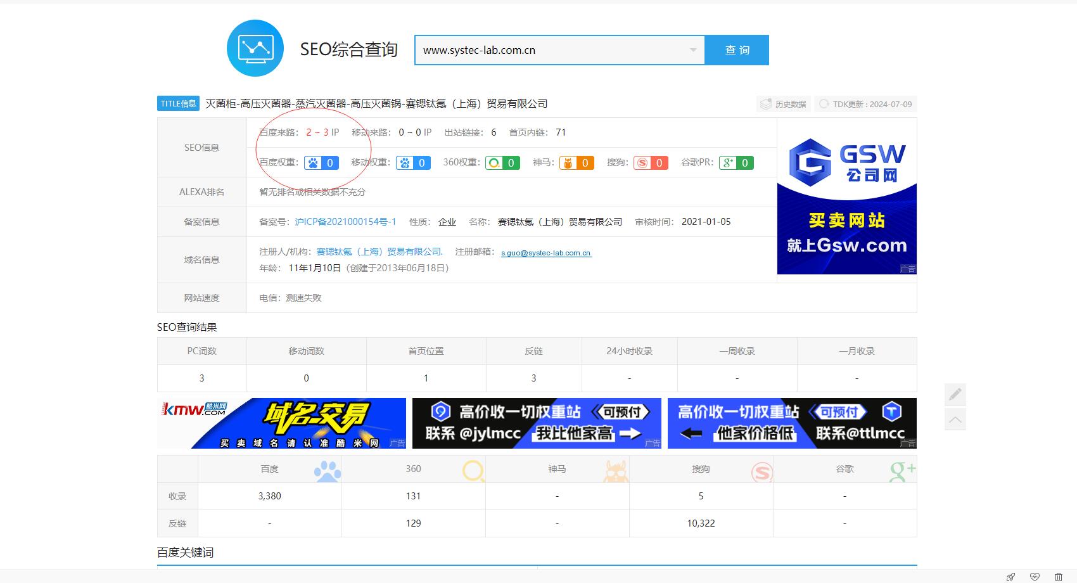Click 搜狗反链 value 10,322
Image resolution: width=1077 pixels, height=583 pixels.
pyautogui.click(x=701, y=523)
